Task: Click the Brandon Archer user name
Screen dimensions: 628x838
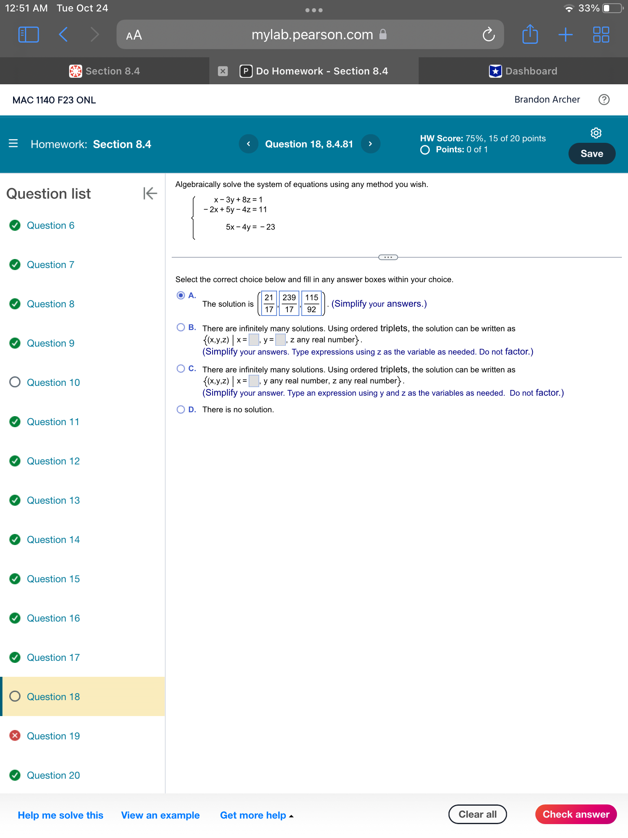Action: pos(547,99)
